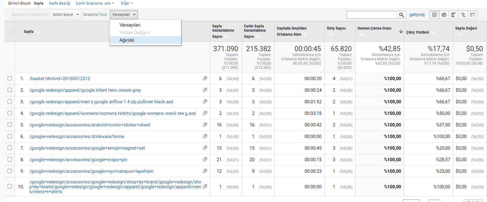Screen dimensions: 487x202
Task: Click help icon beside Çıkış Yüzdesi
Action: pyautogui.click(x=433, y=32)
